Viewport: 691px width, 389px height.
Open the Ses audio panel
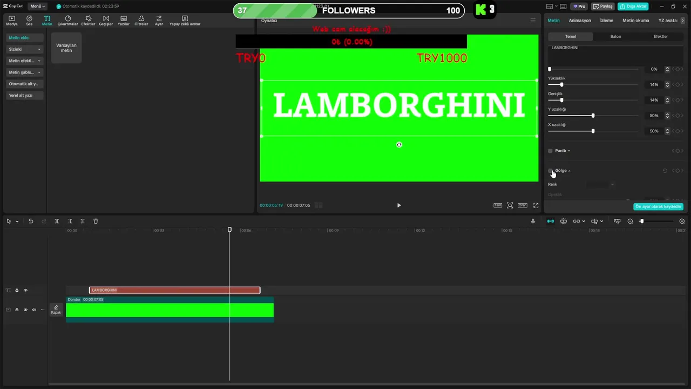click(29, 21)
